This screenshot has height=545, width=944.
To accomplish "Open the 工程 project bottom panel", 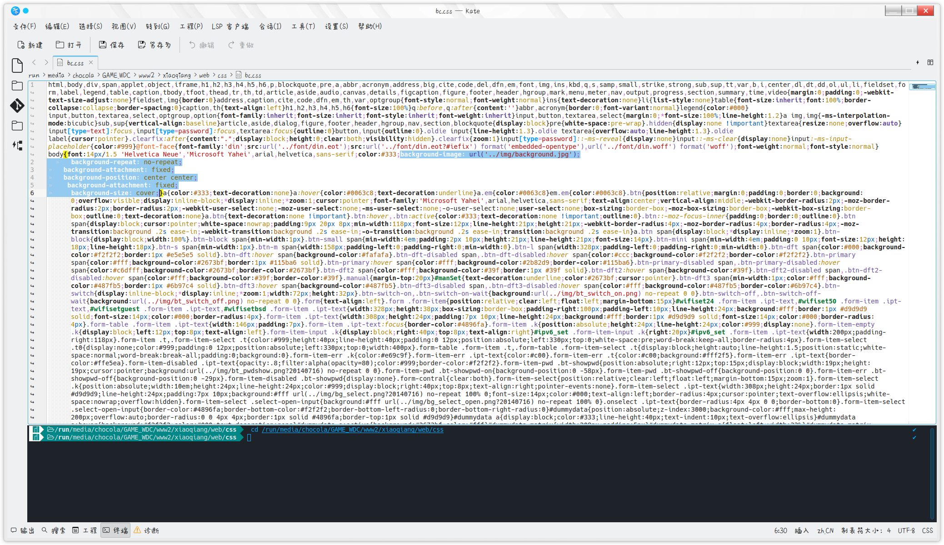I will (85, 530).
